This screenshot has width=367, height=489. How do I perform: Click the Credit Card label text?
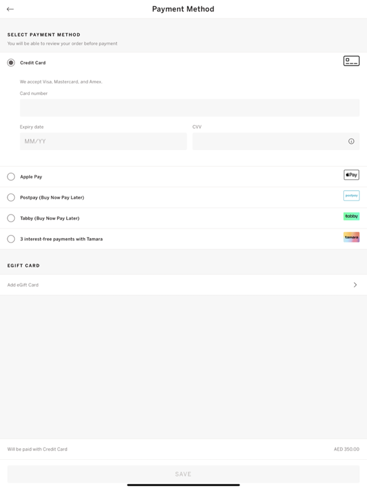[x=32, y=62]
